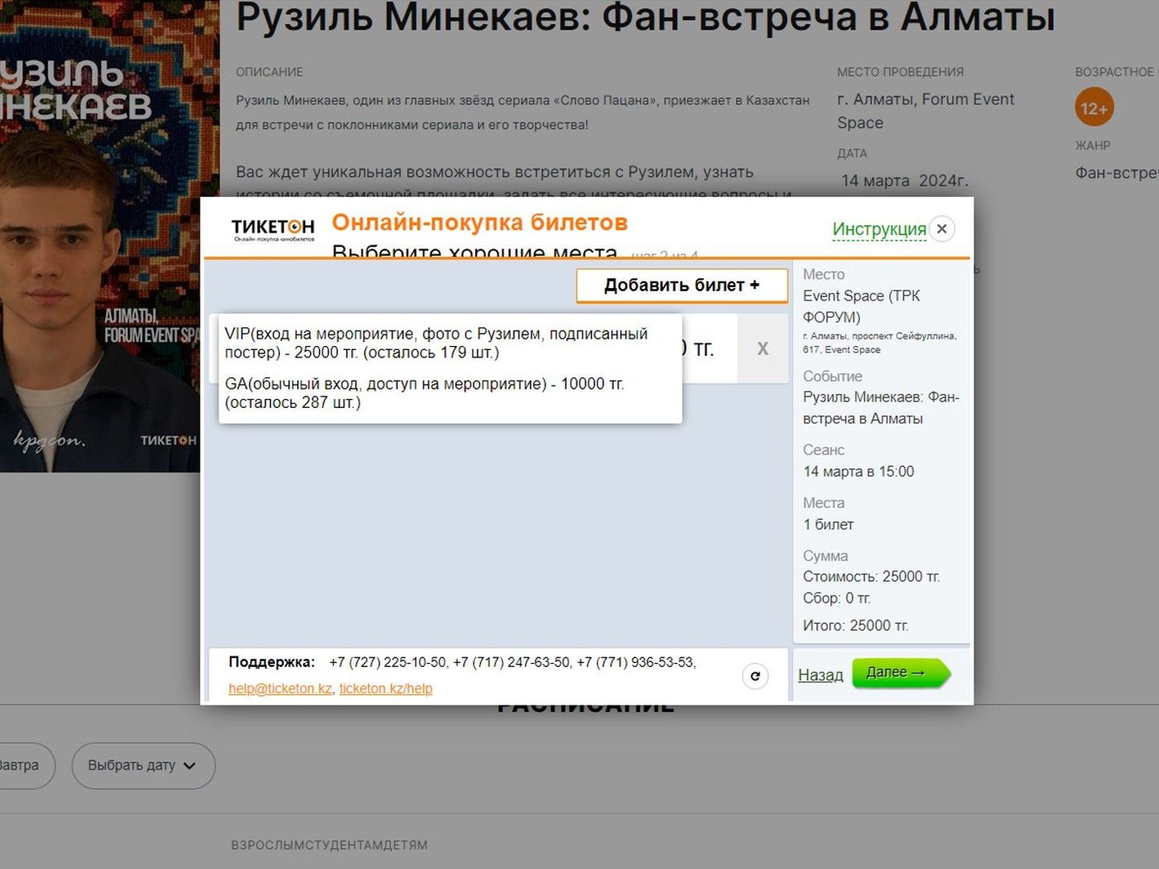Click the page title Рузиль Минекаев: Фан-встреча
This screenshot has height=869, width=1159.
pos(646,17)
